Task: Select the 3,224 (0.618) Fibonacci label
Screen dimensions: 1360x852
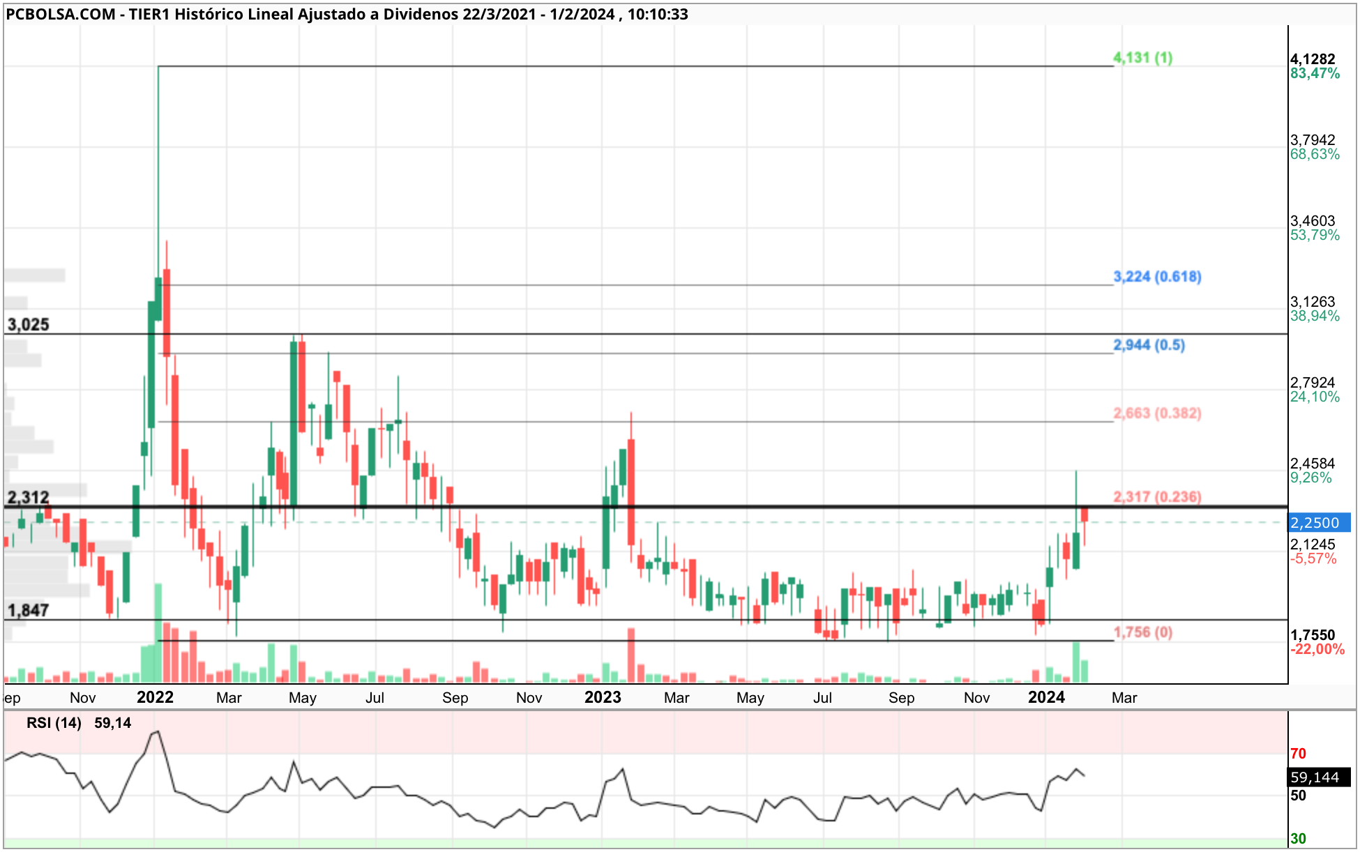Action: [x=1157, y=276]
